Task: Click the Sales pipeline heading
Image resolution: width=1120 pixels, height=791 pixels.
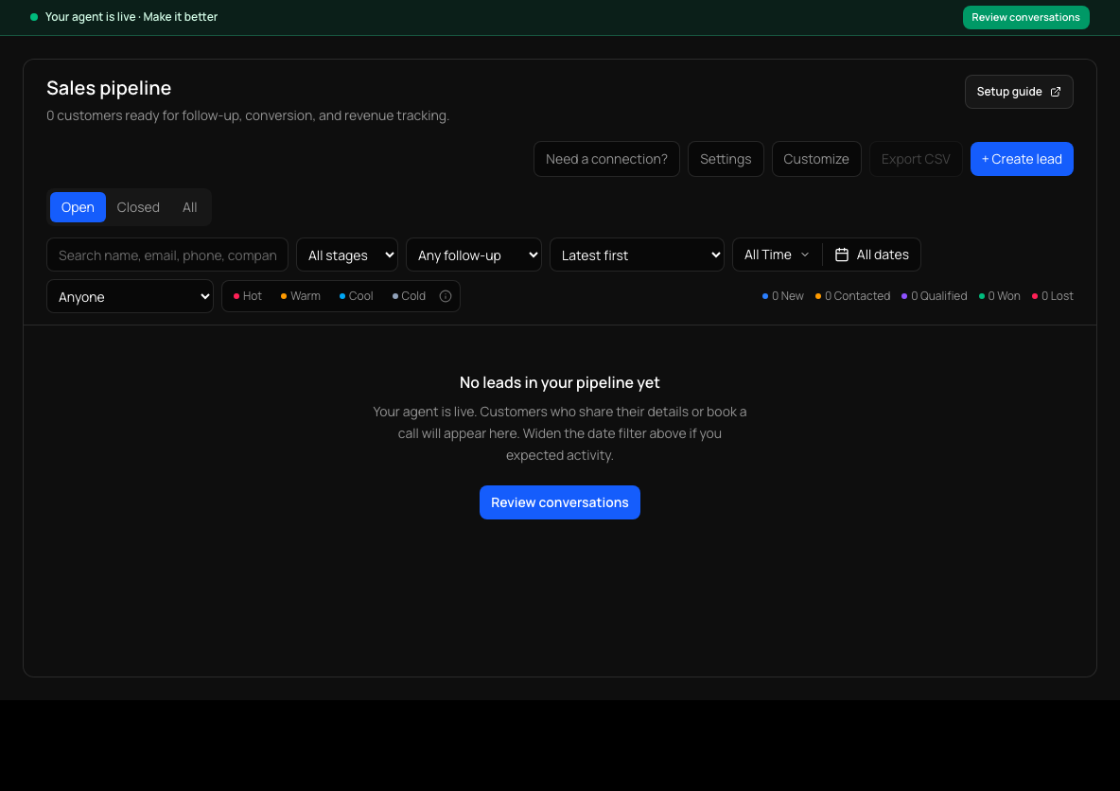Action: pyautogui.click(x=109, y=88)
